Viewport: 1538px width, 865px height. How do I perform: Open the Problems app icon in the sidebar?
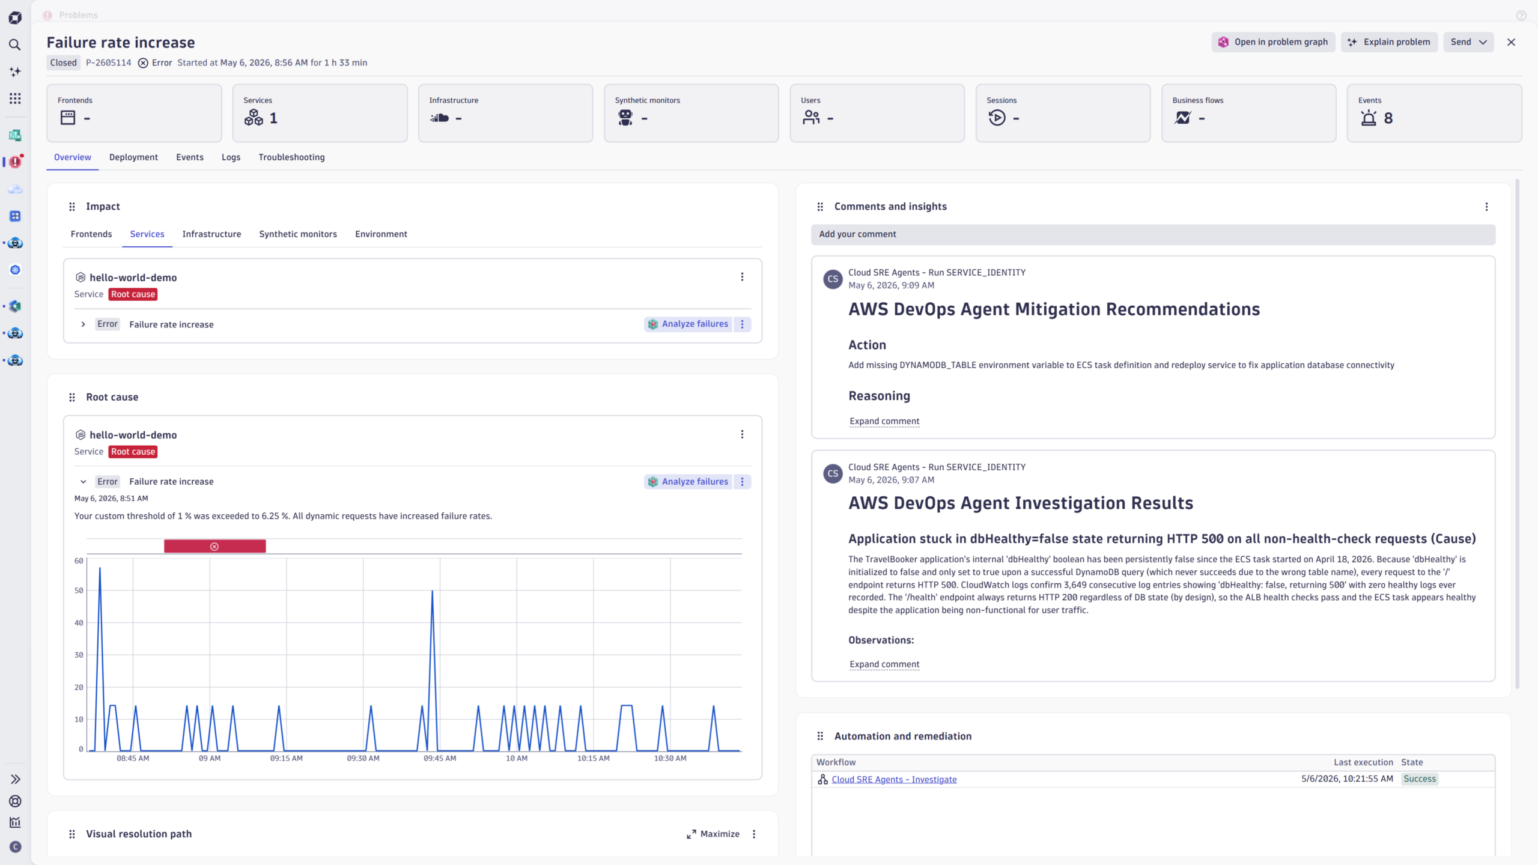(15, 162)
